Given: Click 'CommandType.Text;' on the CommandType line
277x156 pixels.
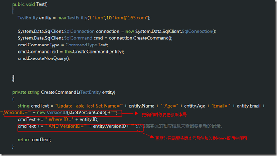Looking at the screenshot, I should (86, 45).
